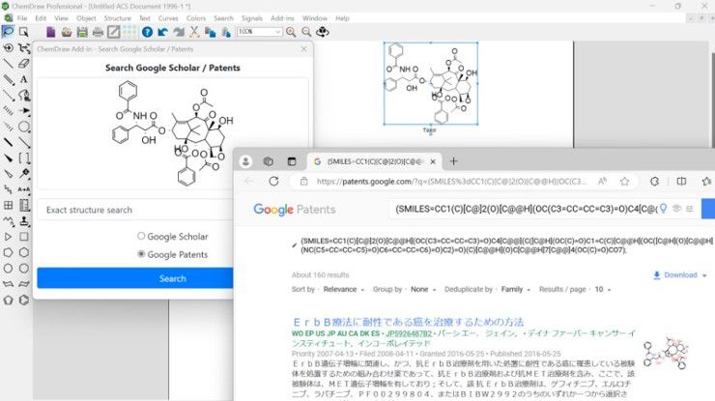Select the Google Scholar radio button
This screenshot has height=401, width=715.
click(x=141, y=236)
